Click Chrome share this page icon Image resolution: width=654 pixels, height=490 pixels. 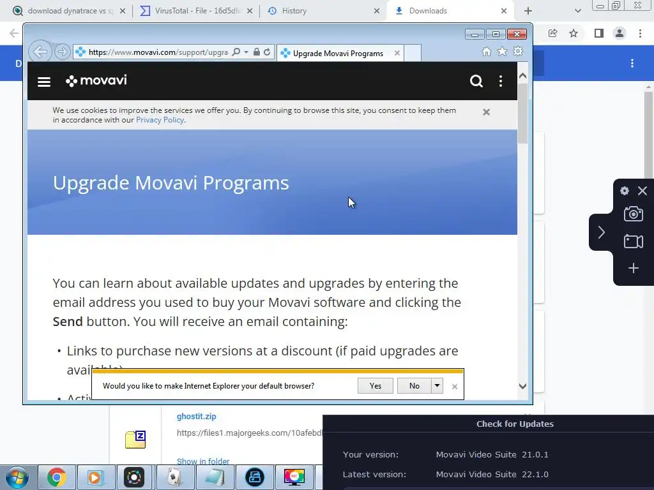[553, 33]
